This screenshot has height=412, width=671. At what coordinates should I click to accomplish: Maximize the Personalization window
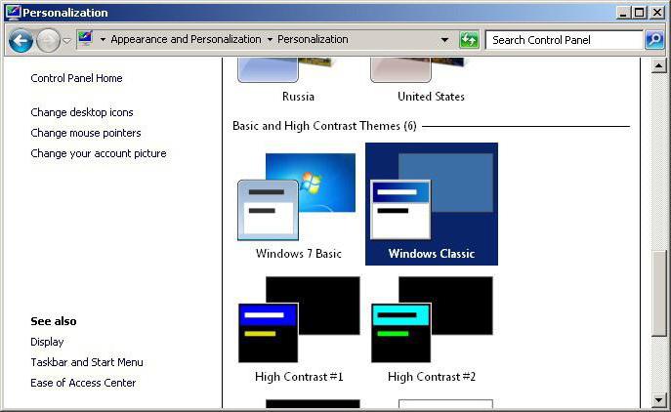coord(639,13)
